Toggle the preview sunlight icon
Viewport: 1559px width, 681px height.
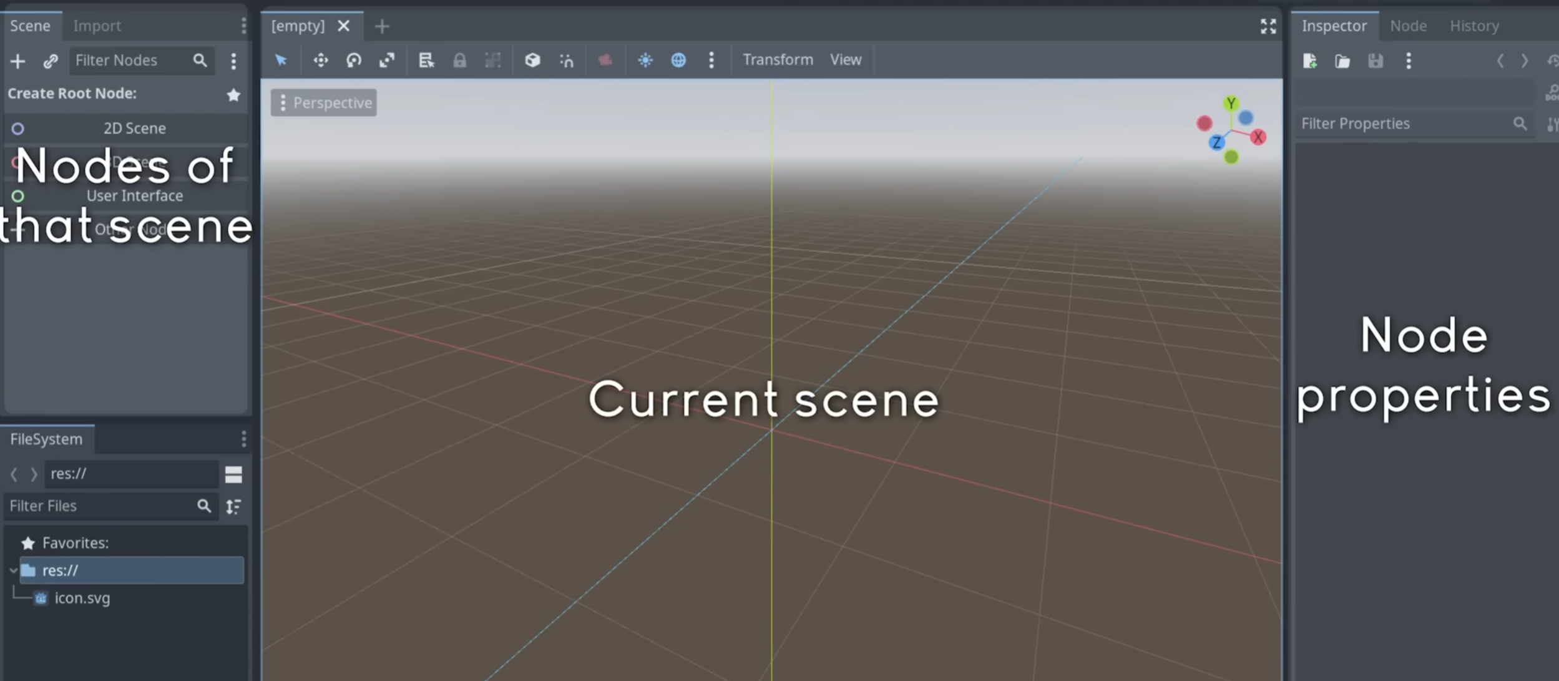645,60
